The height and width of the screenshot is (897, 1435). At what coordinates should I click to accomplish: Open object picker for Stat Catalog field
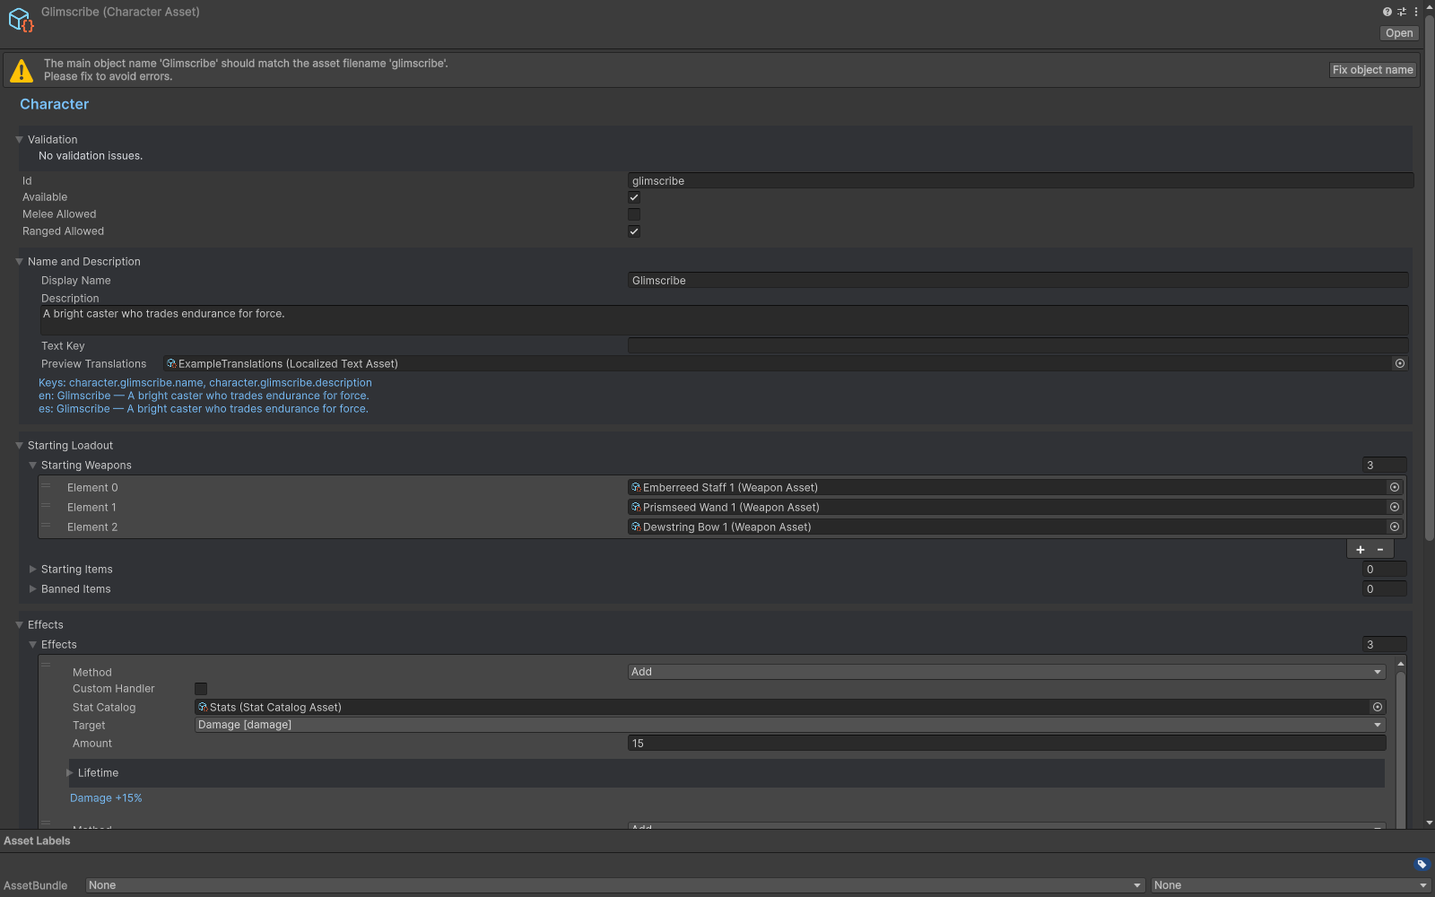1378,707
